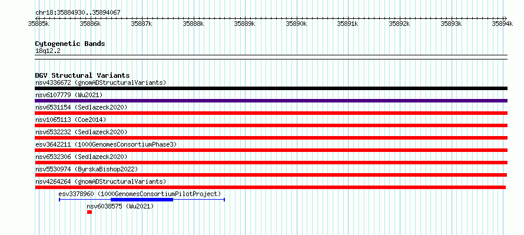Click the 35887k ruler tick label
524x235 pixels.
click(142, 24)
